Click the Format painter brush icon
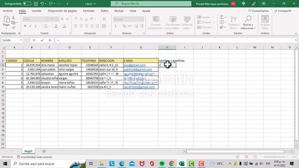 click(x=14, y=28)
